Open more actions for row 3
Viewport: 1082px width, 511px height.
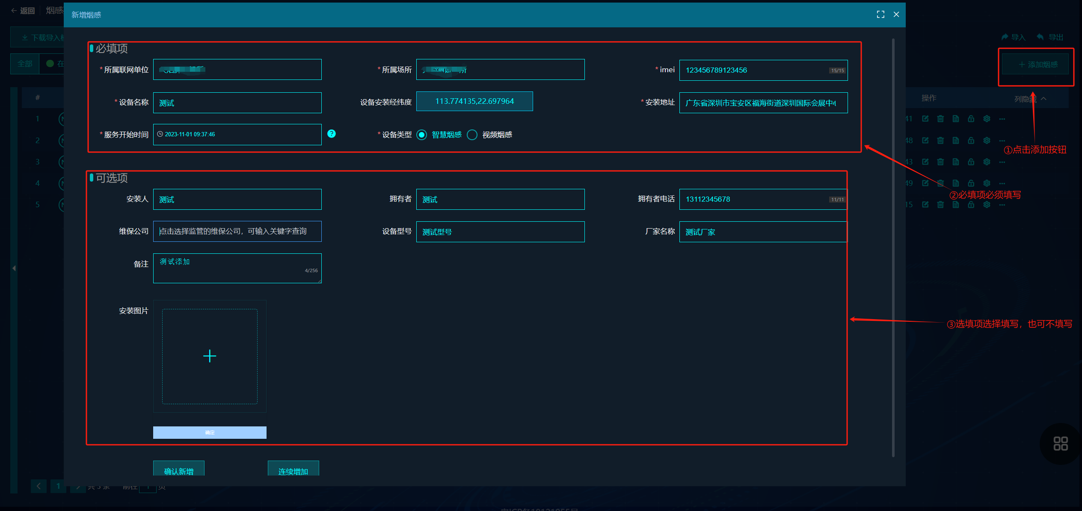tap(1002, 162)
